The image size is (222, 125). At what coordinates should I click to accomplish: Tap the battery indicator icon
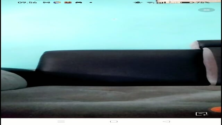coord(187,2)
